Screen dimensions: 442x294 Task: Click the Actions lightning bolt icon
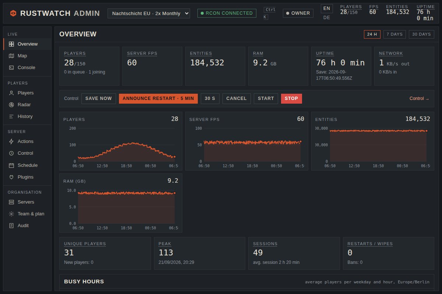click(x=11, y=141)
